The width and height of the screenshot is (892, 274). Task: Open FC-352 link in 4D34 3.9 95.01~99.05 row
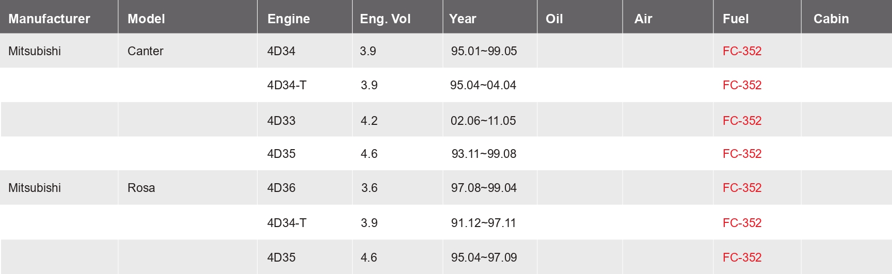coord(742,51)
